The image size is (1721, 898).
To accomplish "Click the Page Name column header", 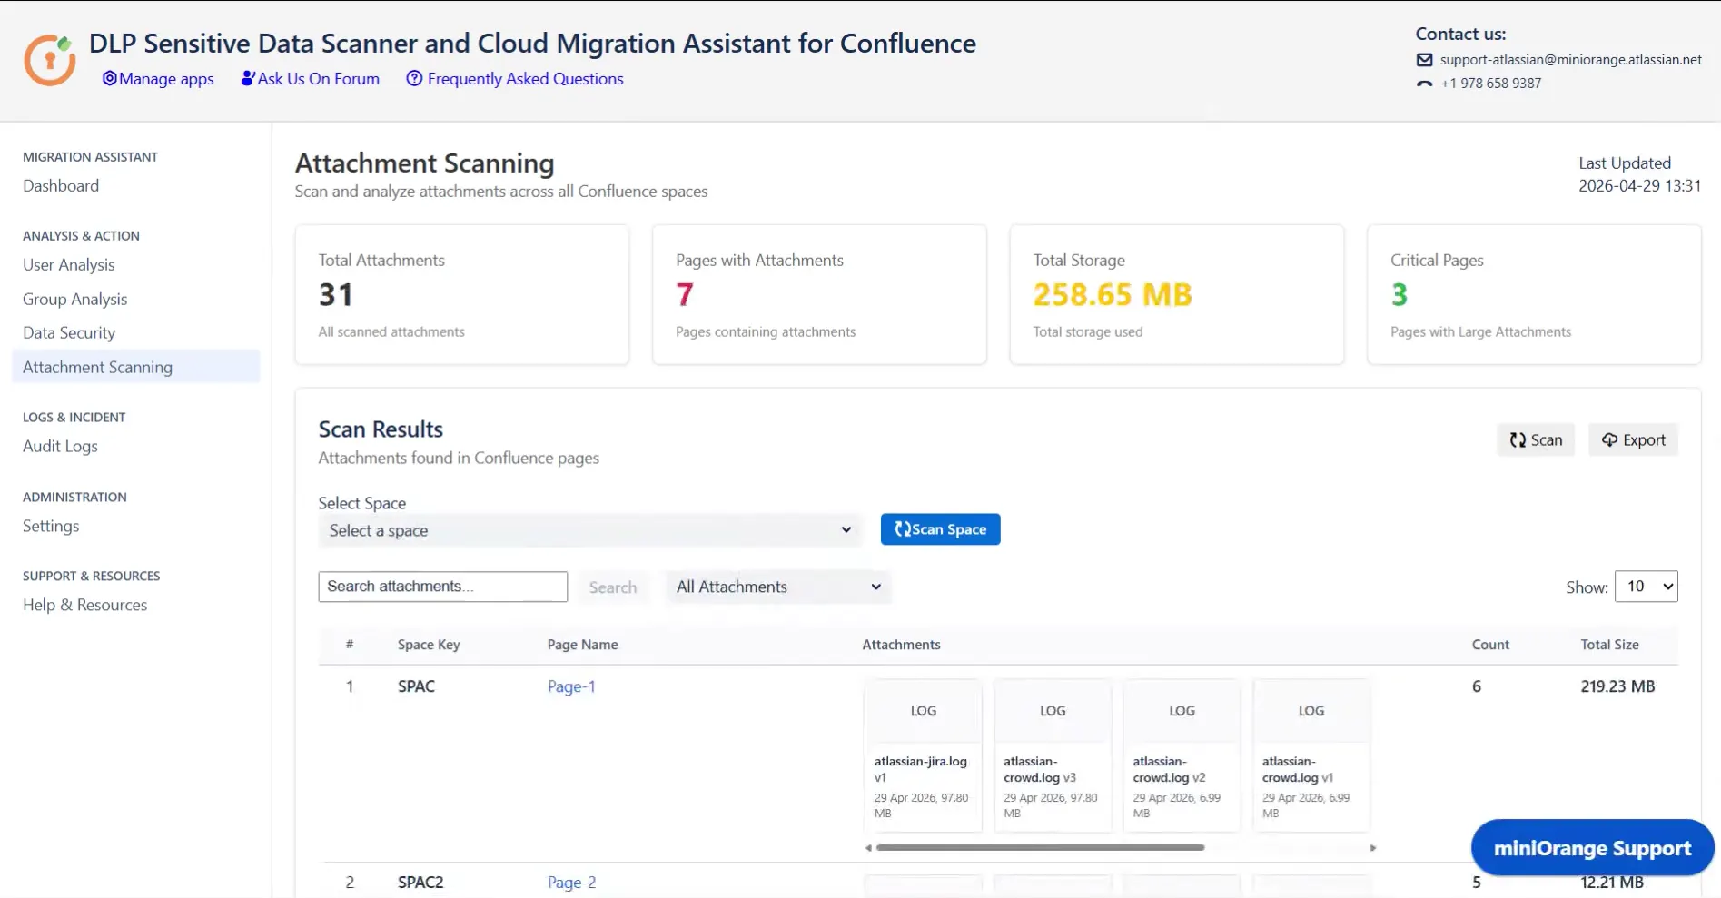I will click(x=582, y=645).
